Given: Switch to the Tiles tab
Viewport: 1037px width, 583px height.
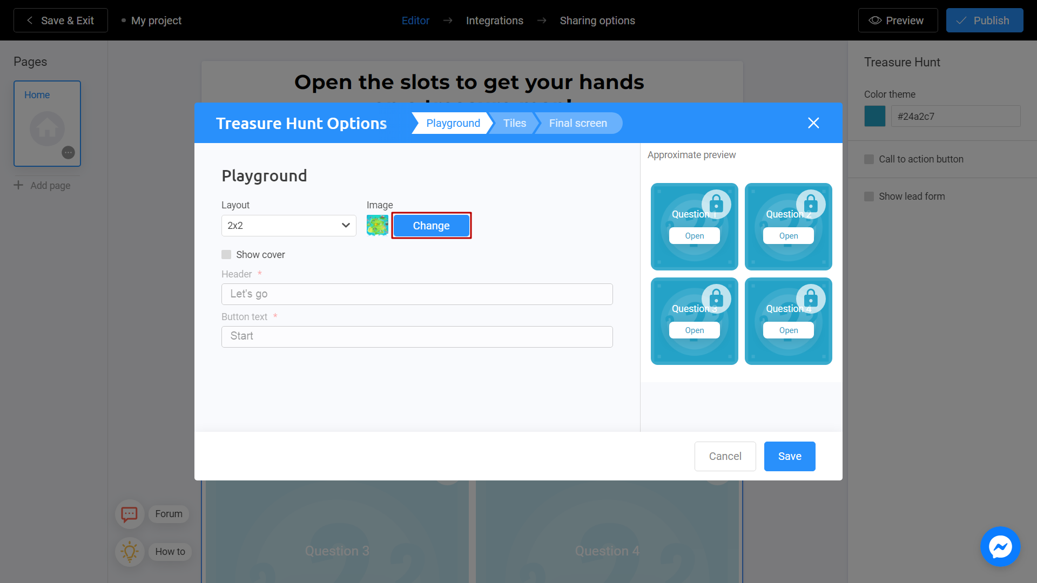Looking at the screenshot, I should 514,123.
